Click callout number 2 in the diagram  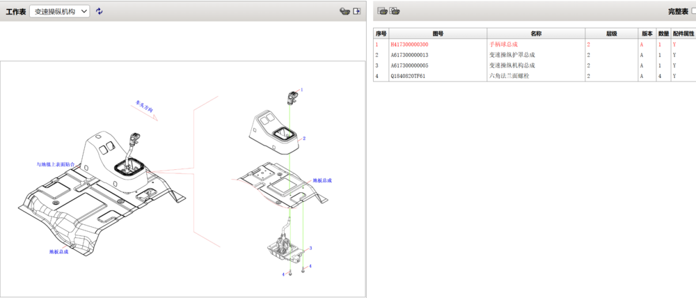tap(304, 139)
